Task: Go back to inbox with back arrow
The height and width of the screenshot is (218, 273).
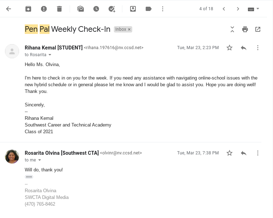Action: point(9,9)
